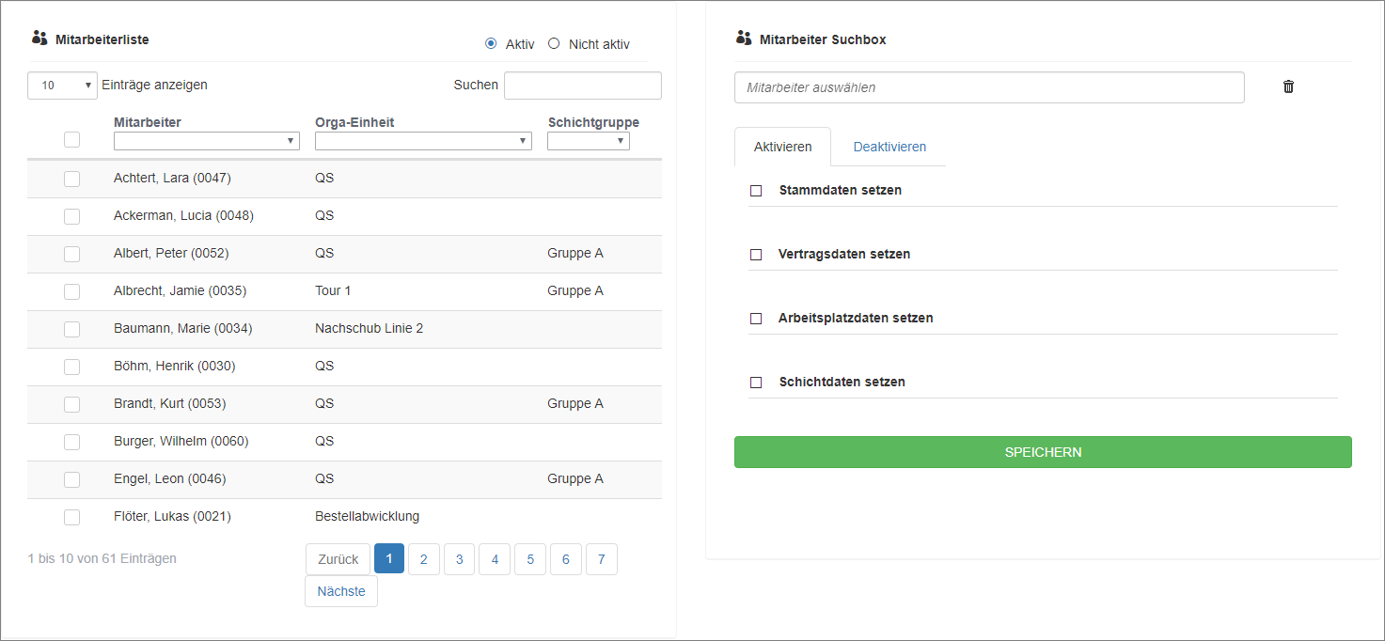Select the Nicht aktiv radio button
Viewport: 1385px width, 641px height.
point(554,43)
